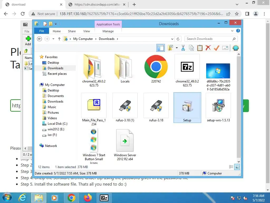The image size is (270, 203).
Task: Click the Explorer help question mark icon
Action: pos(238,31)
